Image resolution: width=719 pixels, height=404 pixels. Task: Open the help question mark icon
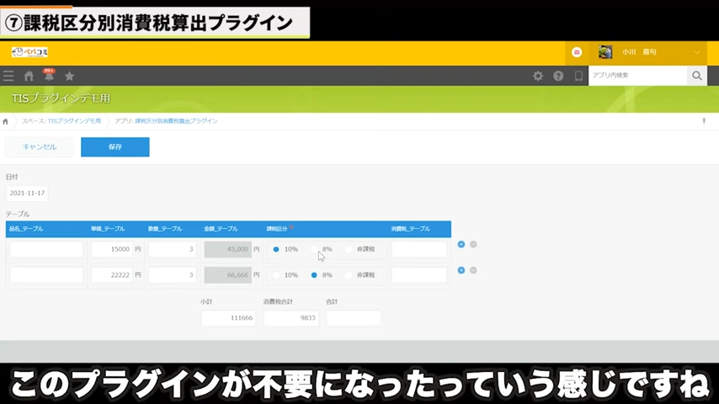click(x=558, y=76)
